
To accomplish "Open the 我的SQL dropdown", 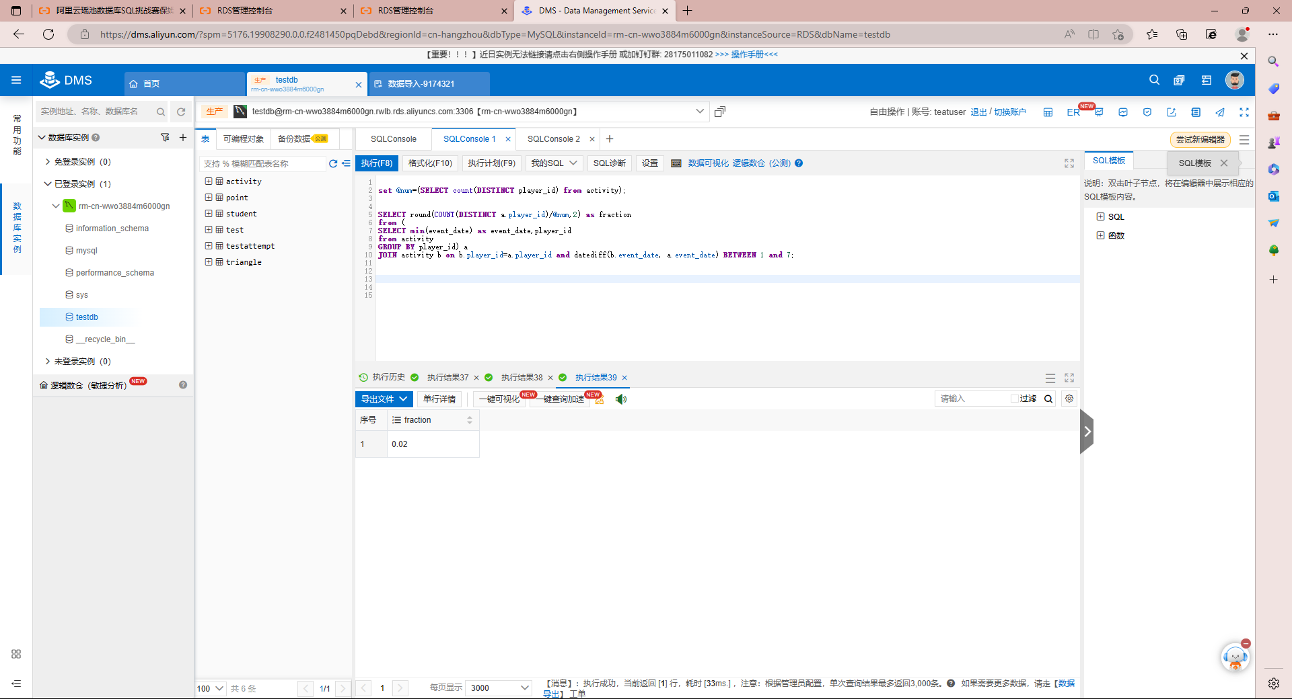I will tap(554, 163).
